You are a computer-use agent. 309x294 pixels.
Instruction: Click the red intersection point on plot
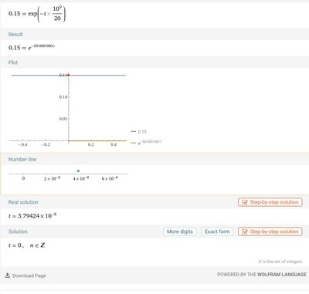69,75
